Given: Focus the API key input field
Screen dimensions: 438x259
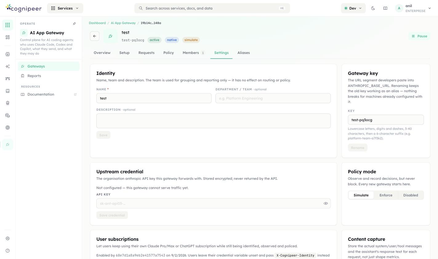Looking at the screenshot, I should (213, 203).
